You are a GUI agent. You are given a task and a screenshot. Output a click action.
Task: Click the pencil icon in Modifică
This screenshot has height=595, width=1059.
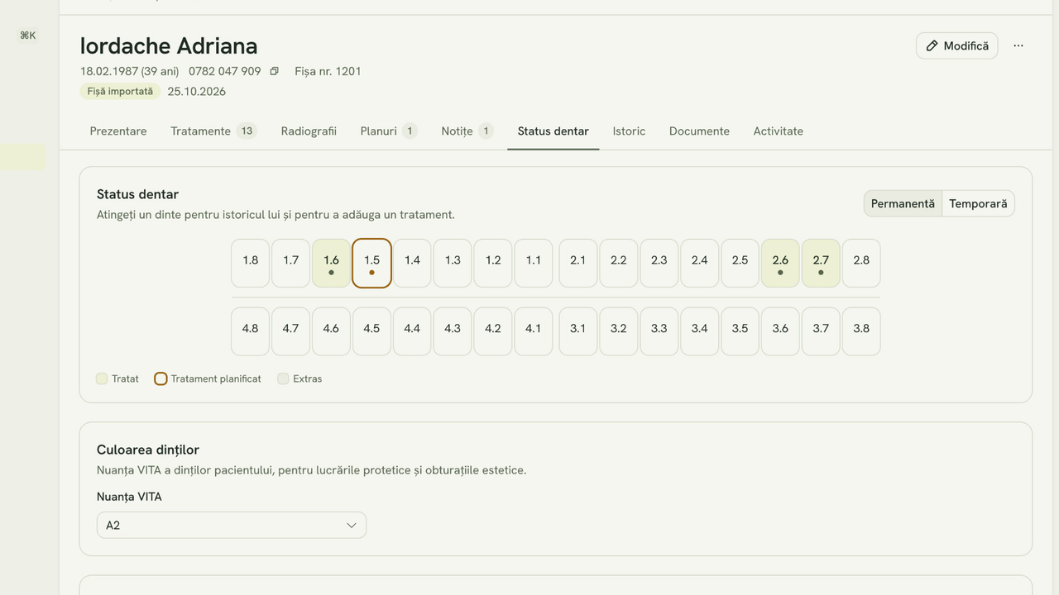pyautogui.click(x=932, y=45)
